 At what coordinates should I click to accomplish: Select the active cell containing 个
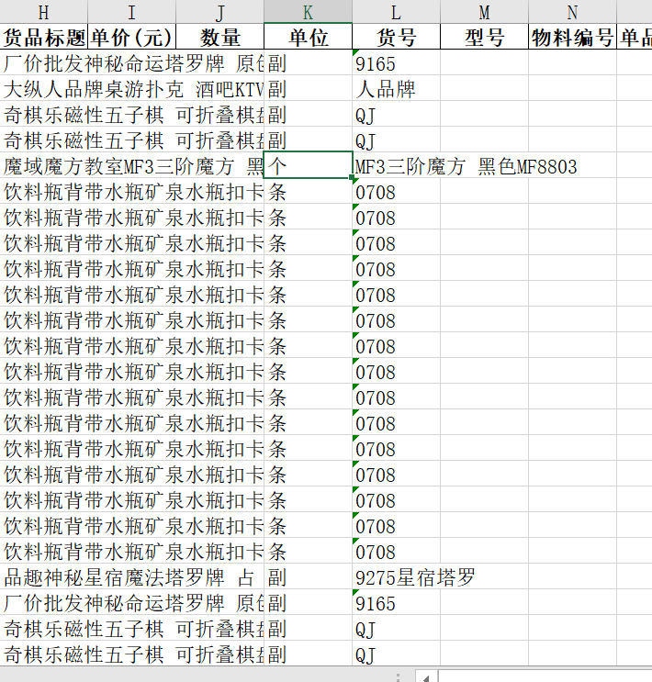point(308,165)
